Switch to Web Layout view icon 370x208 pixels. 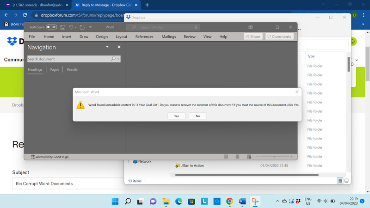tap(249, 157)
